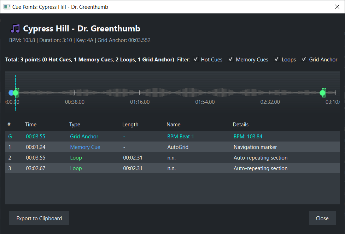This screenshot has width=345, height=234.
Task: Click the 00:38.00 waveform time label
Action: click(75, 102)
